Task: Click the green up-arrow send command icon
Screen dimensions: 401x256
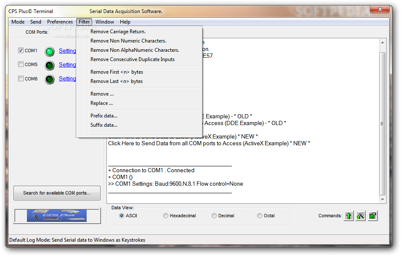Action: coord(349,216)
